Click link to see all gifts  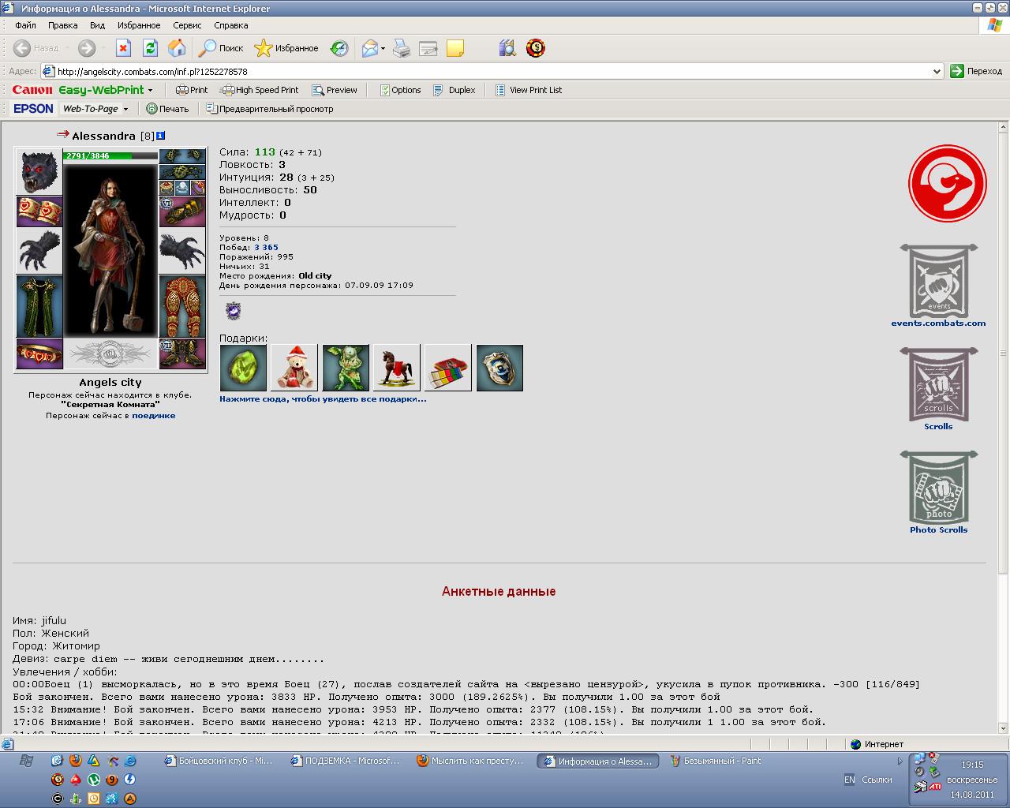(323, 399)
